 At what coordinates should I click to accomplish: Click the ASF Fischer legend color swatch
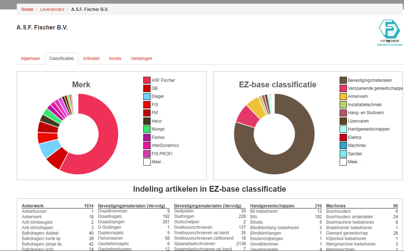[x=147, y=80]
